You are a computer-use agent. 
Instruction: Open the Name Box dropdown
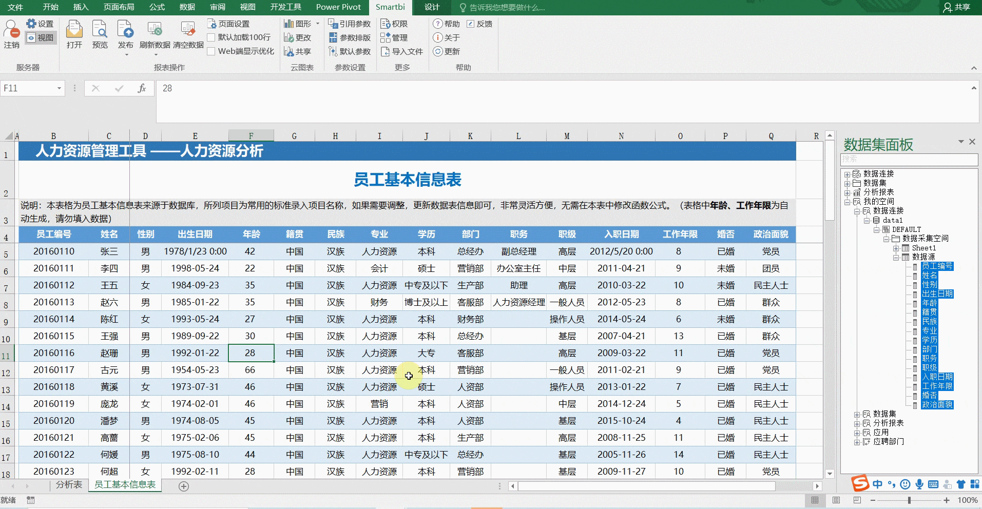[x=59, y=88]
